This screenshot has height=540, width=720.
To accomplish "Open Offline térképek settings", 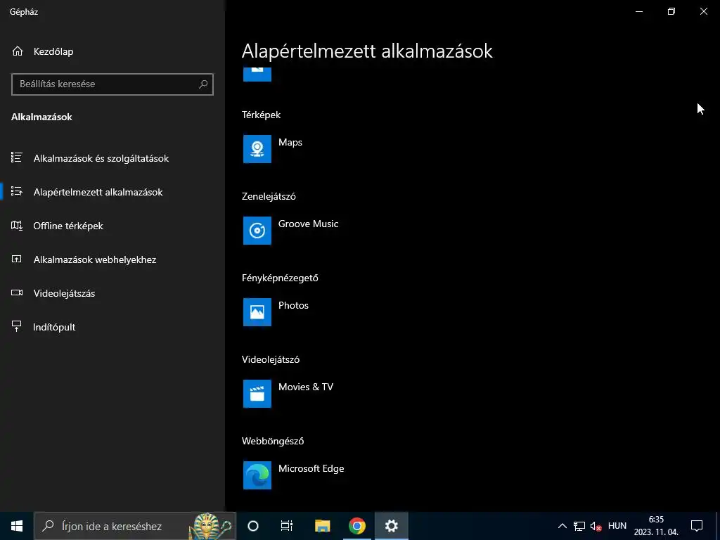I will [68, 226].
